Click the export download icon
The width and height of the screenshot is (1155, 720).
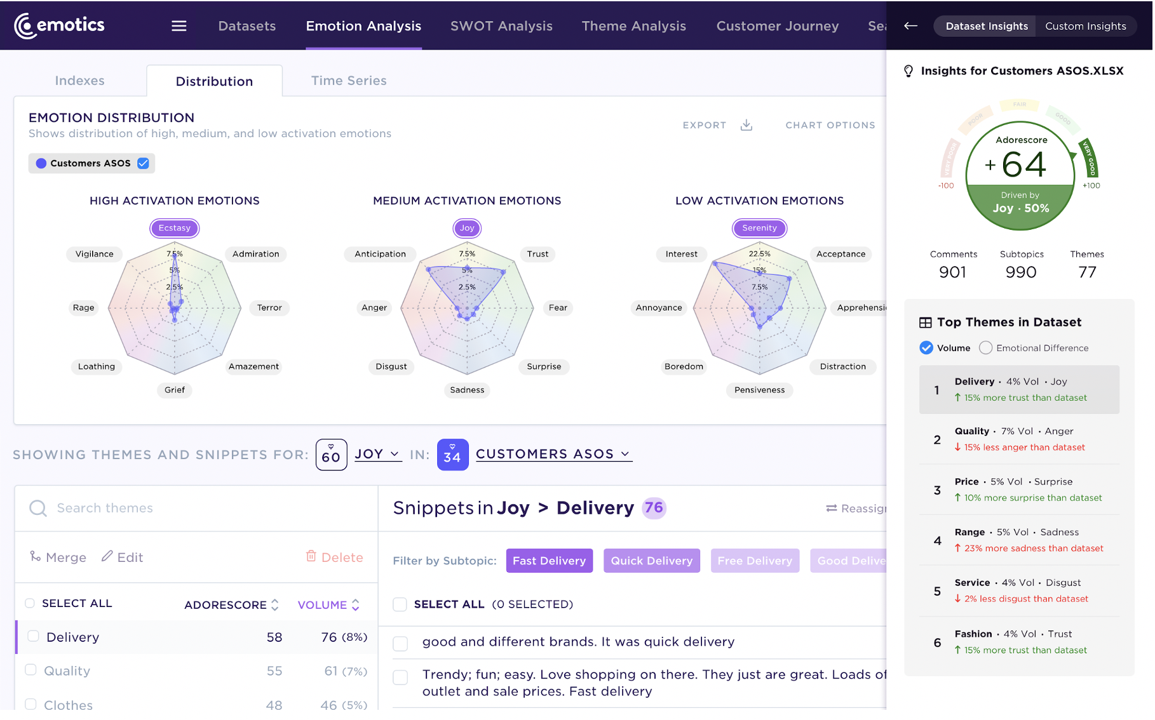[x=746, y=125]
